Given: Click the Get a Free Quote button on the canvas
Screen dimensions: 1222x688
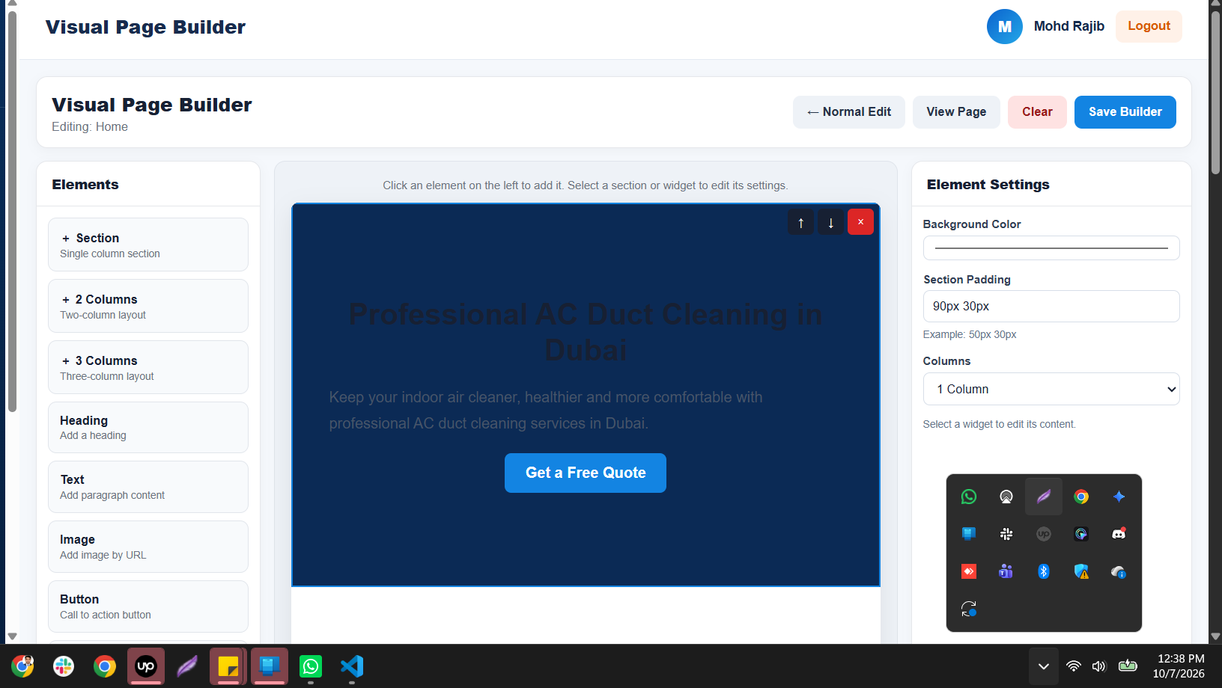Looking at the screenshot, I should pyautogui.click(x=586, y=473).
